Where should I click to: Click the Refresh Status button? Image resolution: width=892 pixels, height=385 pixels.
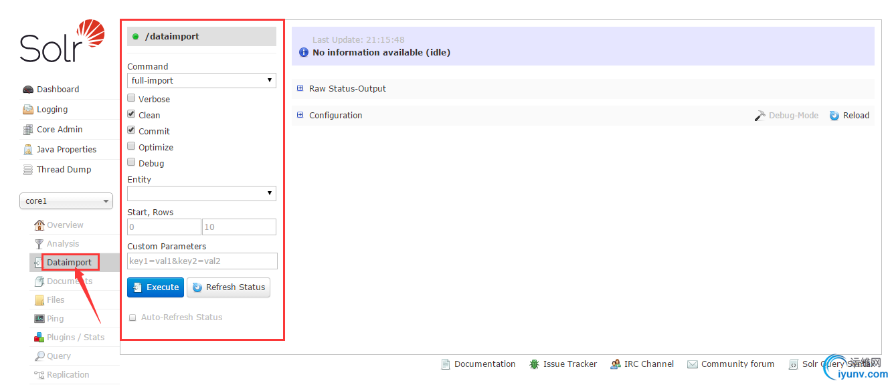(x=228, y=287)
